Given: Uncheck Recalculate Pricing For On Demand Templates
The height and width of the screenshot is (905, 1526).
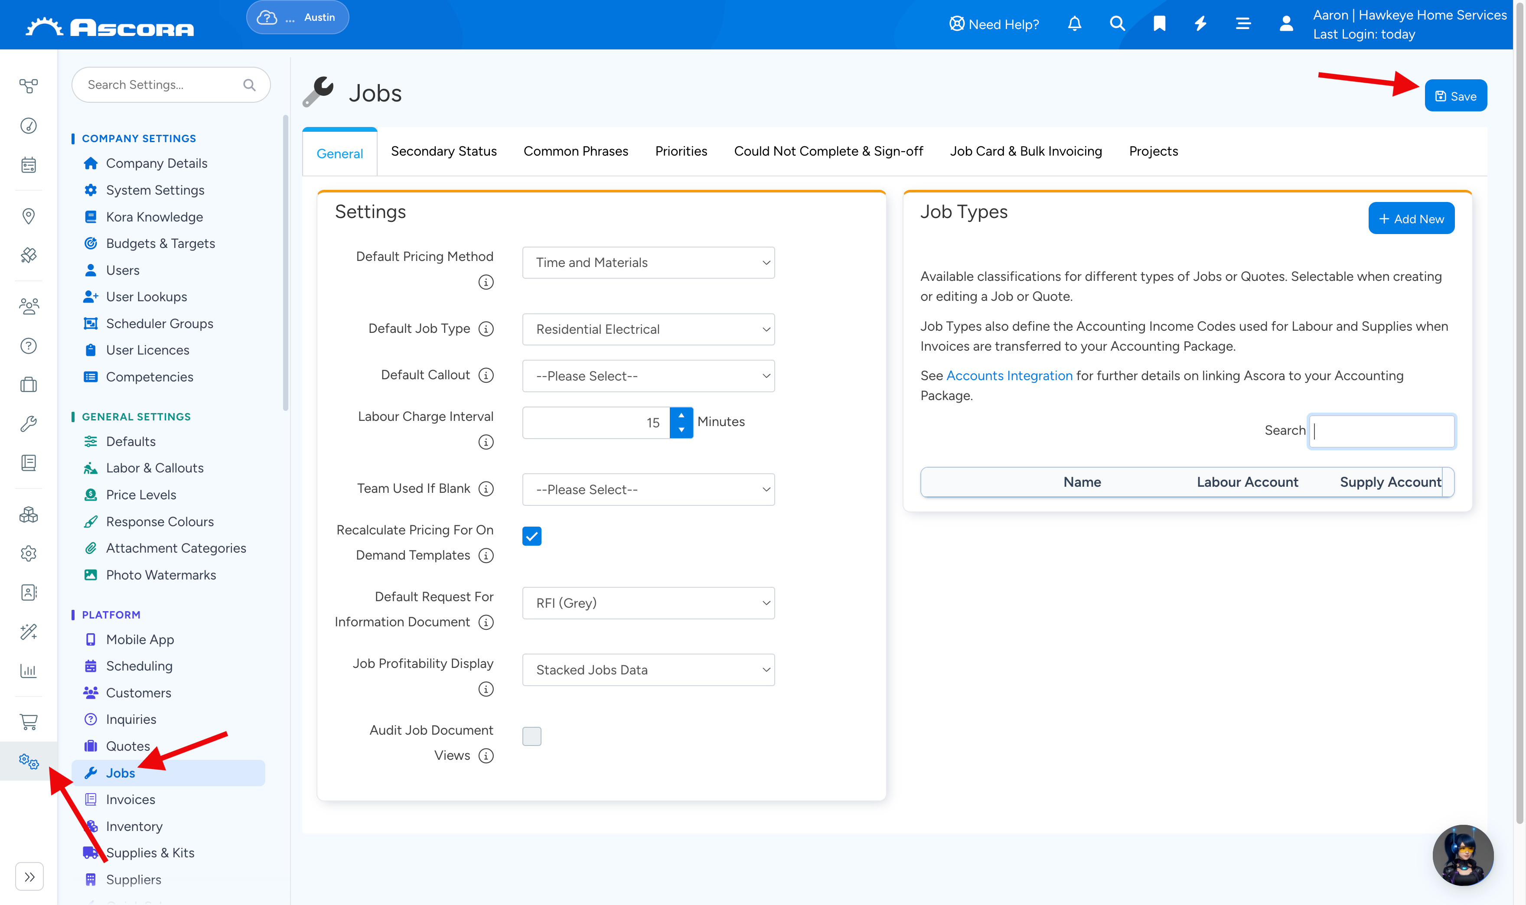Looking at the screenshot, I should pos(532,536).
